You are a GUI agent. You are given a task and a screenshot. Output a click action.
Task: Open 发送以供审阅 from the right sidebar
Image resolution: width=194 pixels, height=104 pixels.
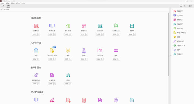(x=180, y=33)
